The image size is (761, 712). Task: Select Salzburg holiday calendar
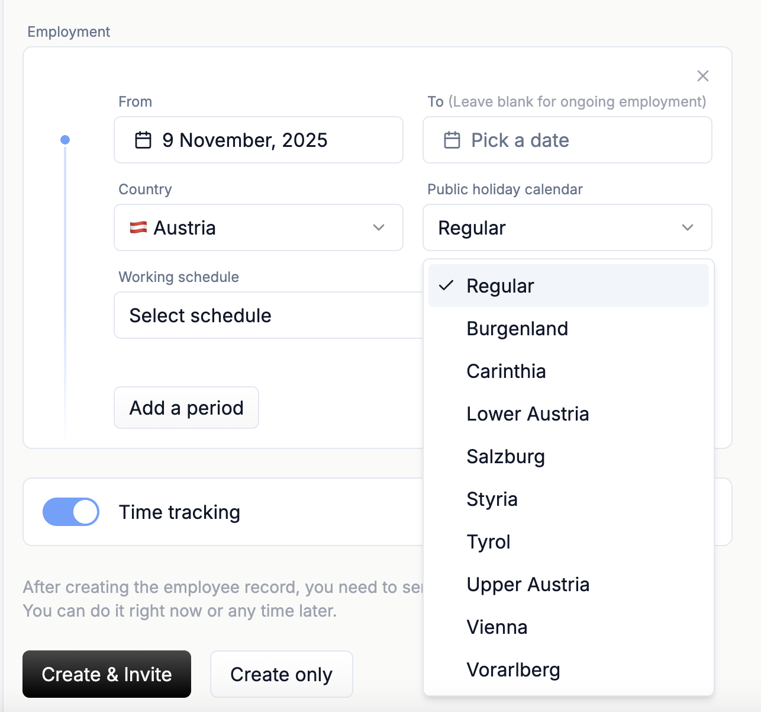(x=505, y=457)
